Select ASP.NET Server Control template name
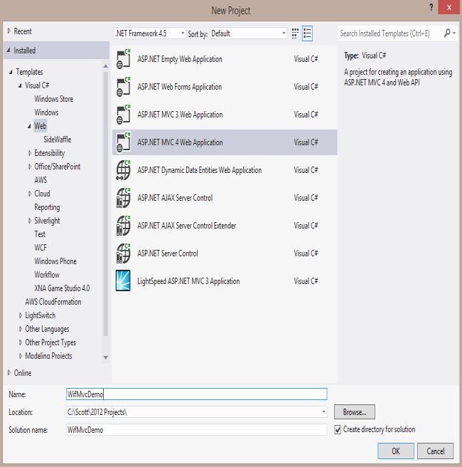The height and width of the screenshot is (467, 462). pyautogui.click(x=168, y=253)
